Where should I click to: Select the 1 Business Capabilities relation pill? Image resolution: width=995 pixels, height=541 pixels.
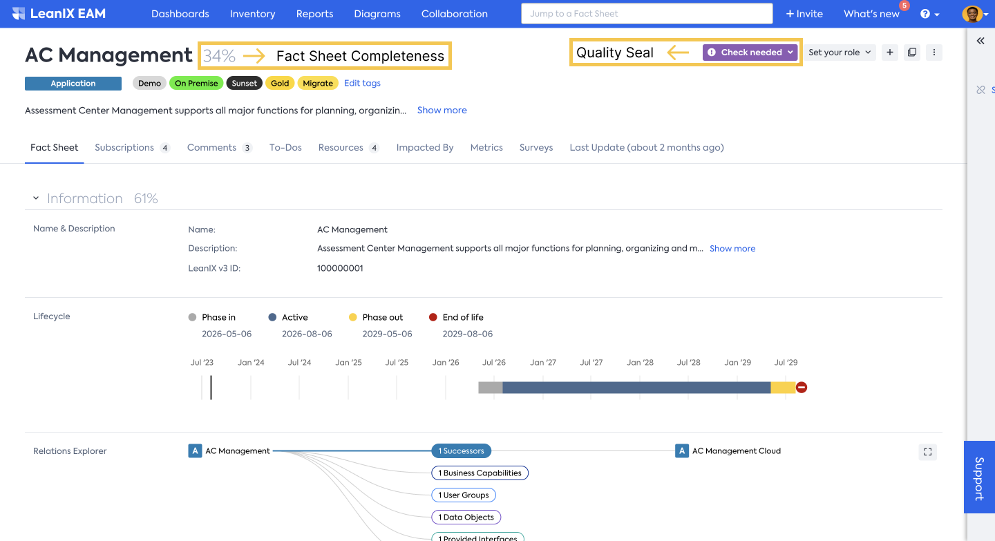coord(480,473)
